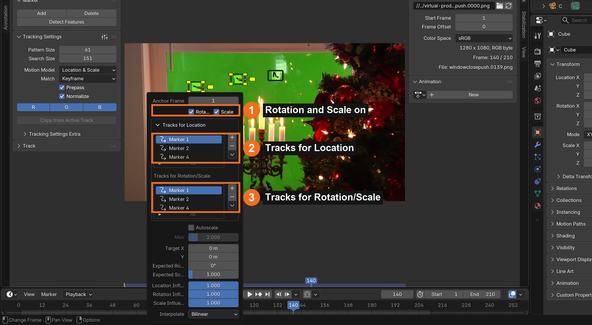Open the timeline View menu
The width and height of the screenshot is (592, 325).
click(x=29, y=294)
